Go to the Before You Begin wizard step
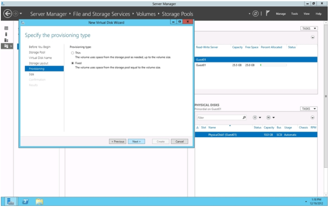The image size is (329, 208). (x=40, y=47)
